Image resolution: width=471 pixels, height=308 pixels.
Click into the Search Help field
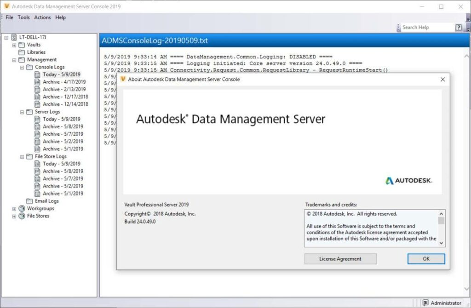[x=428, y=27]
